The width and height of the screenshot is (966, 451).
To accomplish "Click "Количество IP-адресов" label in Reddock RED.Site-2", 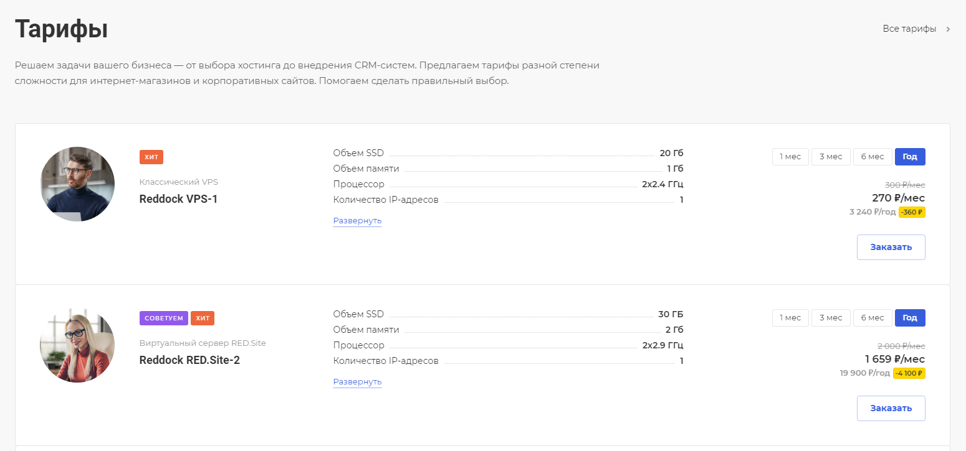I will (x=386, y=361).
